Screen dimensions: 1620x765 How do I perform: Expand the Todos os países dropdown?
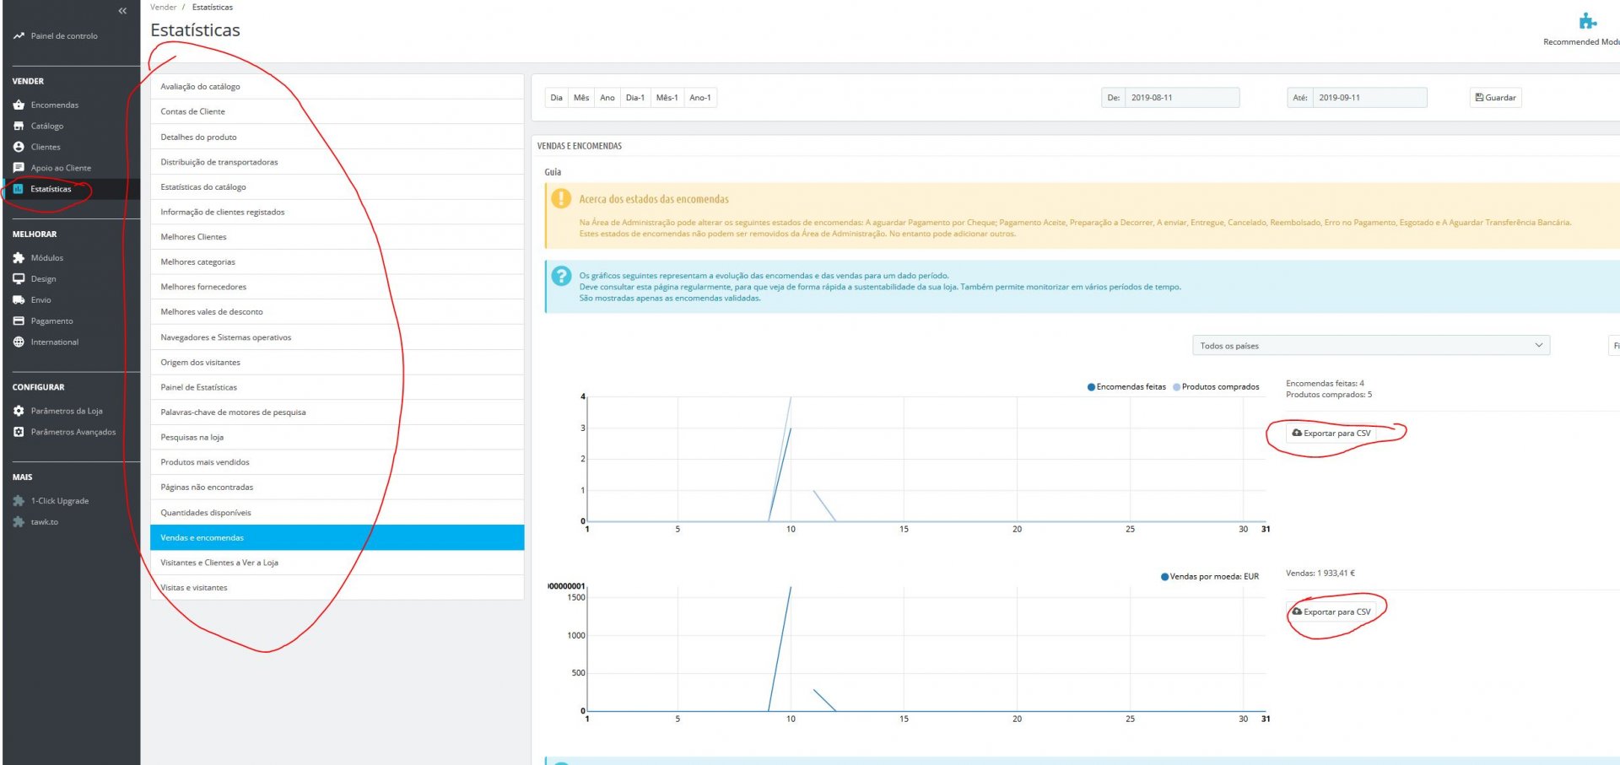coord(1370,346)
